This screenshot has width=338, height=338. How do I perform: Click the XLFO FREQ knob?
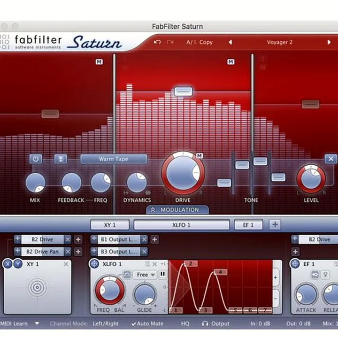[x=110, y=290]
